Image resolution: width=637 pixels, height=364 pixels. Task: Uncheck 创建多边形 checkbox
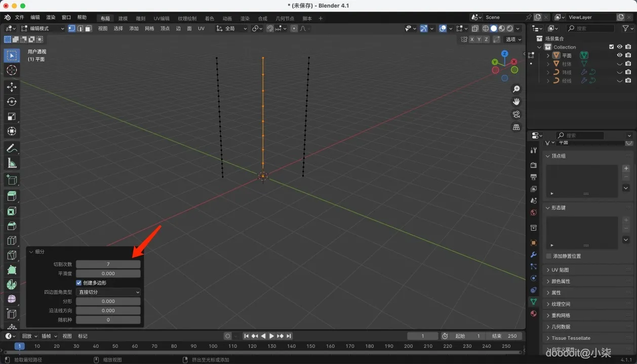point(79,283)
